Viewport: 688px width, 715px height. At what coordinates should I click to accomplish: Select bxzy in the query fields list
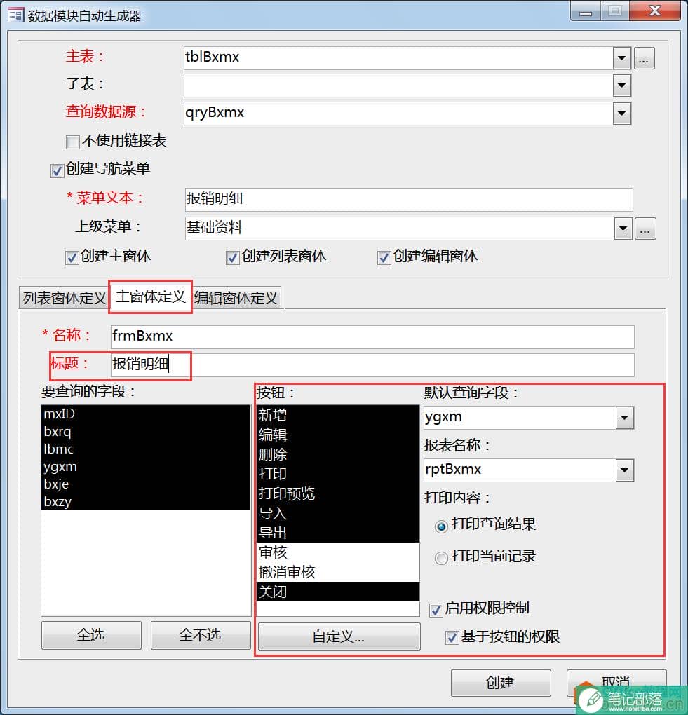pos(146,501)
